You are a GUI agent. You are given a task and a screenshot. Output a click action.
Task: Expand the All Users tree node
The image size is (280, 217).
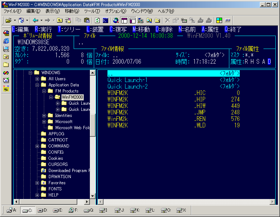click(x=37, y=79)
